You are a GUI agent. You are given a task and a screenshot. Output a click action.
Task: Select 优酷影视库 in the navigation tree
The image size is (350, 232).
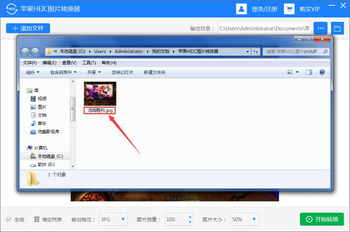click(x=45, y=132)
